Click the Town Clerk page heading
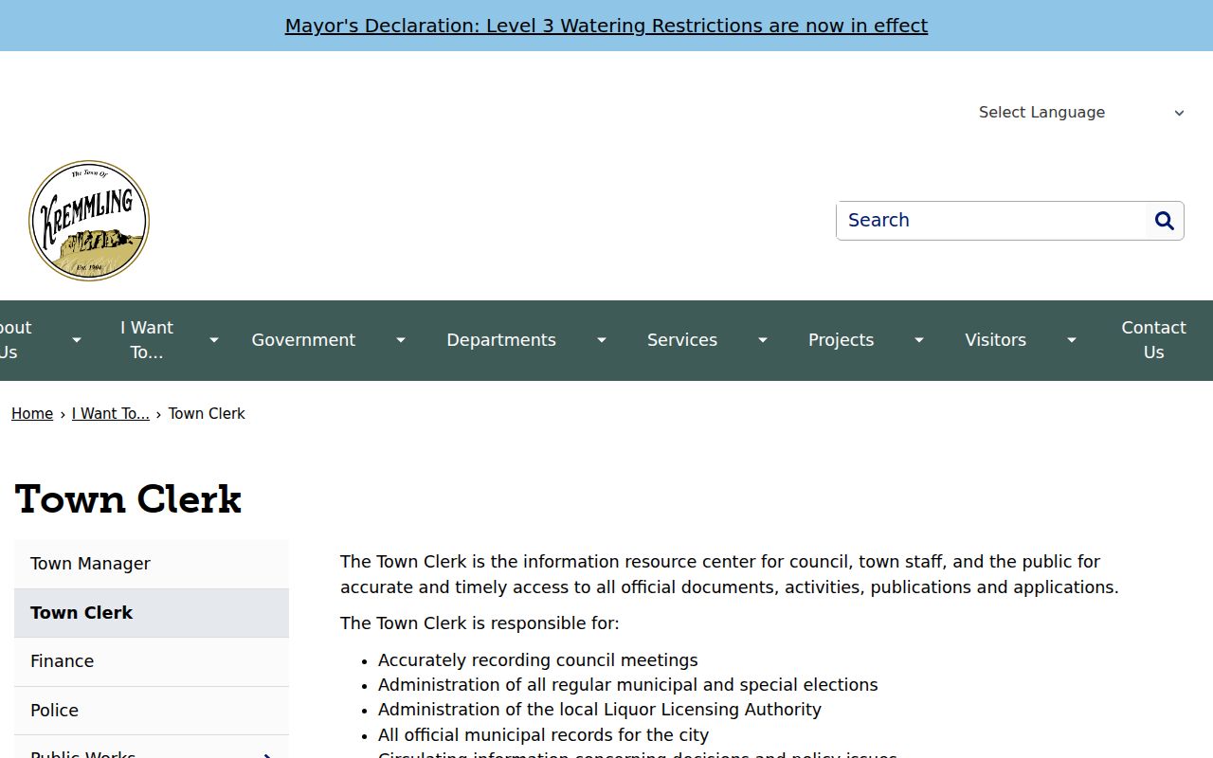The width and height of the screenshot is (1213, 758). [x=129, y=499]
